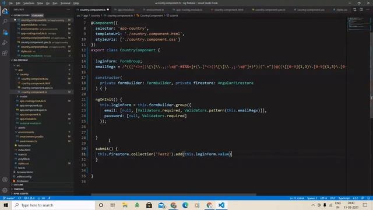Open index.html in the file tree
Image resolution: width=373 pixels, height=210 pixels.
click(x=24, y=150)
